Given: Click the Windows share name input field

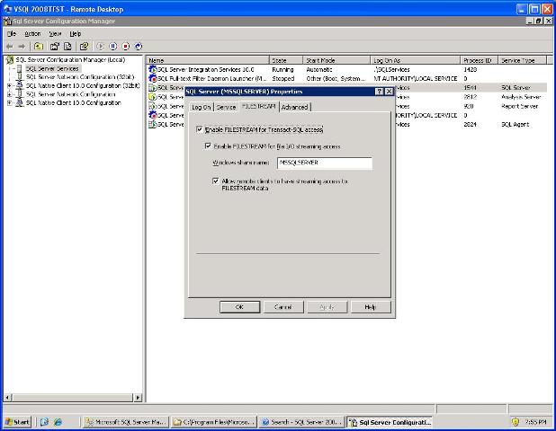Looking at the screenshot, I should (x=325, y=163).
